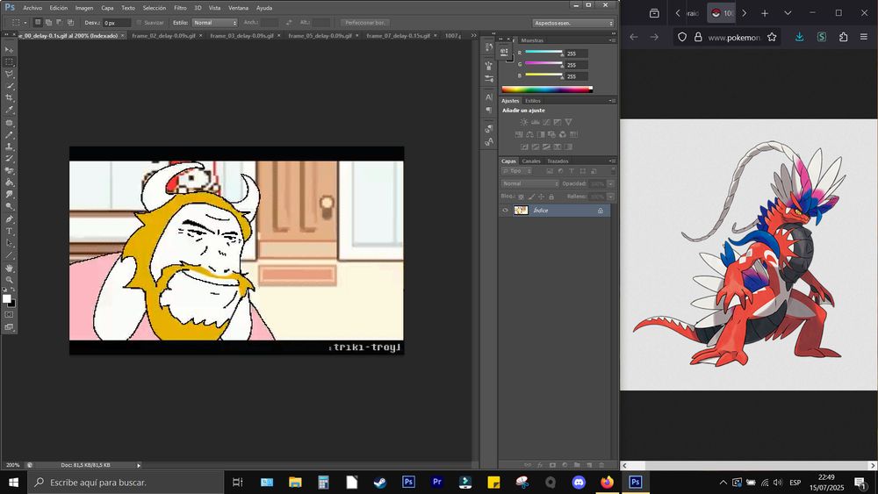Open the Estilo Normal dropdown
Screen dimensions: 878x494
(215, 23)
